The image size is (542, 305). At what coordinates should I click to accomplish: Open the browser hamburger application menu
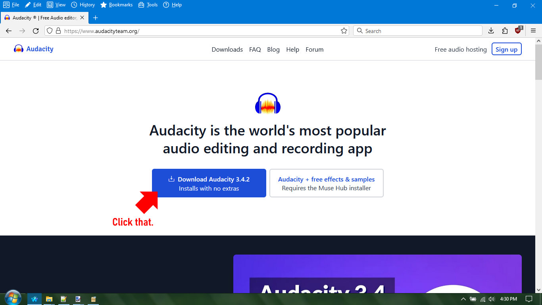tap(533, 31)
